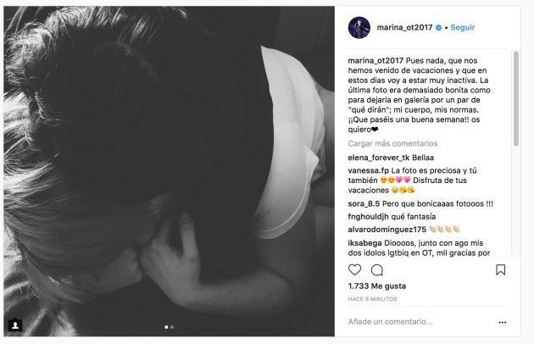
Task: Open vanessa.fp commenter profile
Action: 369,170
